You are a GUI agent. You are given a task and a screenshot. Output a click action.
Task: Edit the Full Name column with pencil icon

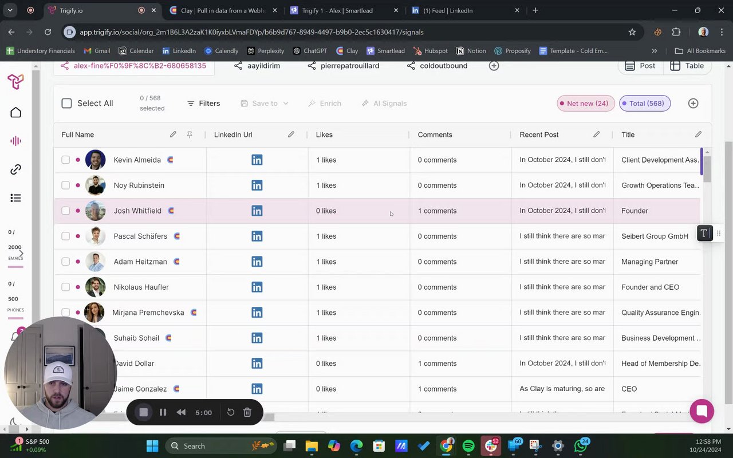click(173, 135)
